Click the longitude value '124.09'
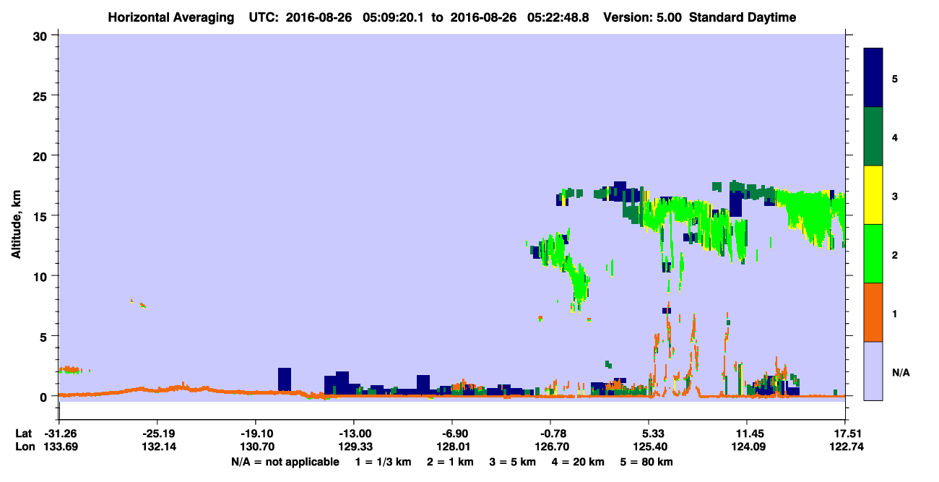Viewport: 939px width, 482px height. point(747,447)
